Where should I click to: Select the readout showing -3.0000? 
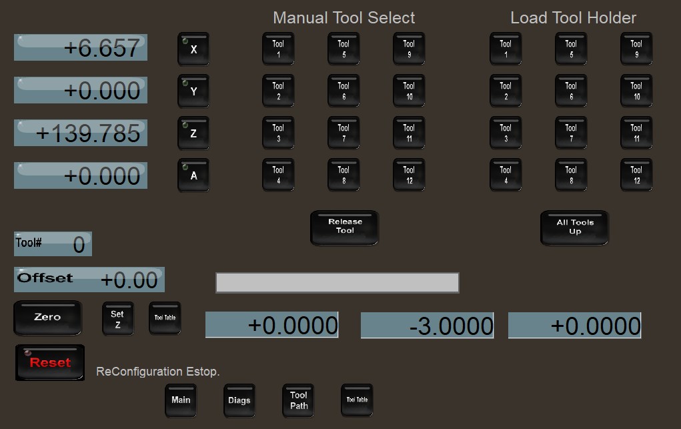point(428,325)
